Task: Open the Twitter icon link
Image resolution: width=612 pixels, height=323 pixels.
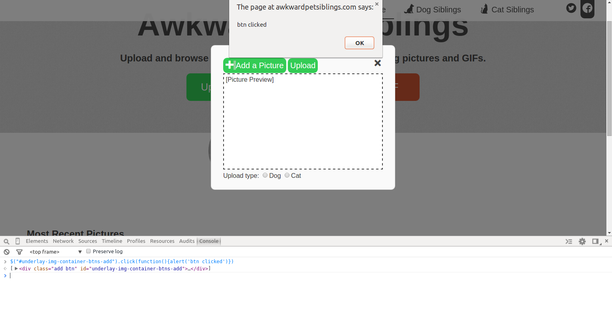Action: [571, 8]
